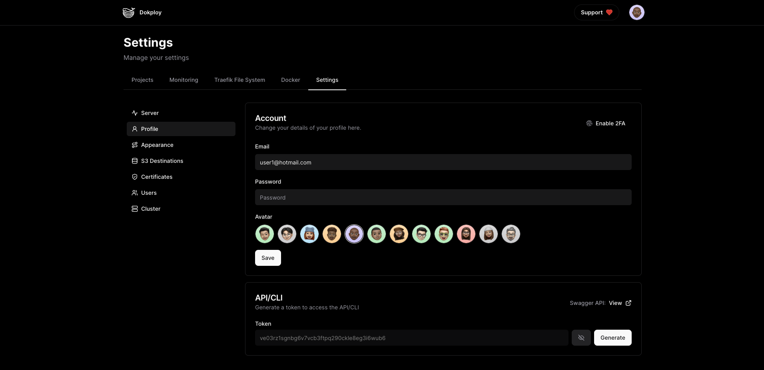Screen dimensions: 764x370
Task: Focus the Password input field
Action: [443, 197]
